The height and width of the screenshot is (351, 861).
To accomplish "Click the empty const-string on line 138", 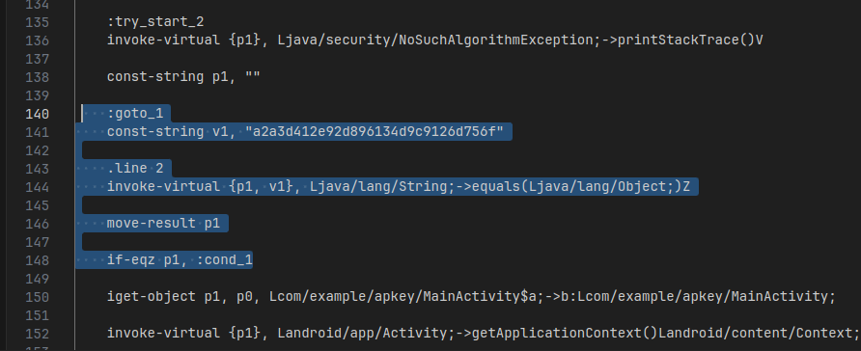I will click(x=183, y=77).
